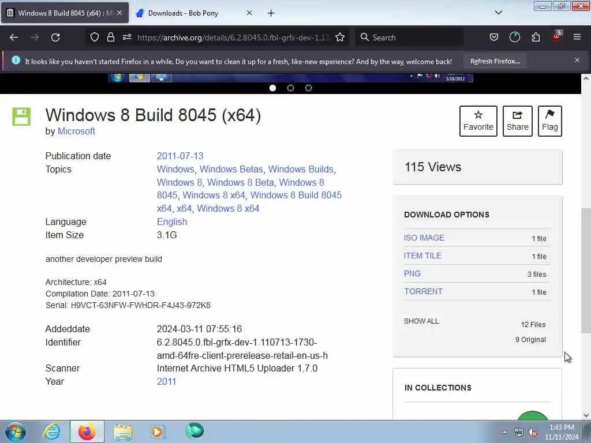Open the Firefox hamburger application menu

tap(577, 37)
